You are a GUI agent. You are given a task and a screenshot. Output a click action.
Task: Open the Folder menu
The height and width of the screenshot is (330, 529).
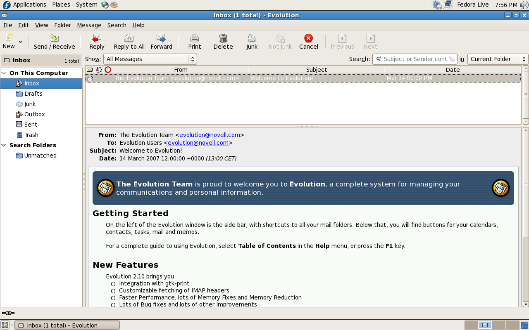(x=63, y=25)
